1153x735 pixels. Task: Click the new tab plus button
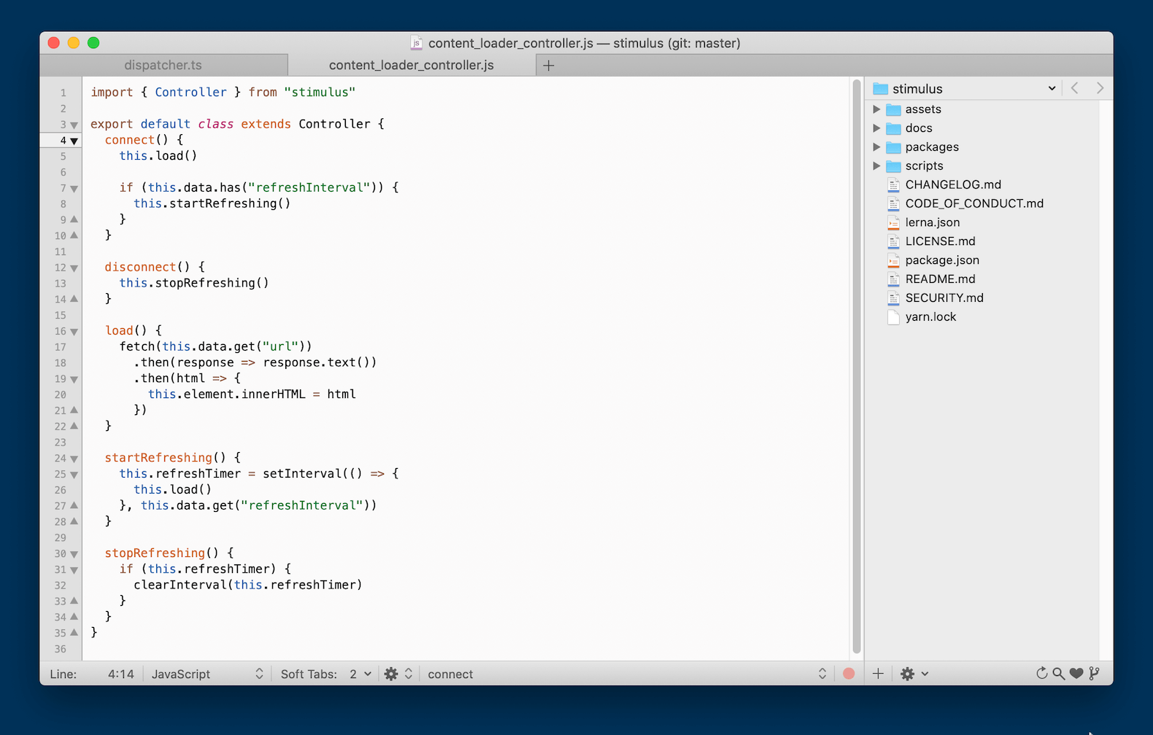(549, 66)
